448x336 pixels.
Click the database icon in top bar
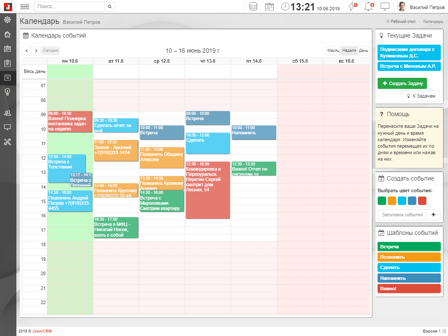253,6
